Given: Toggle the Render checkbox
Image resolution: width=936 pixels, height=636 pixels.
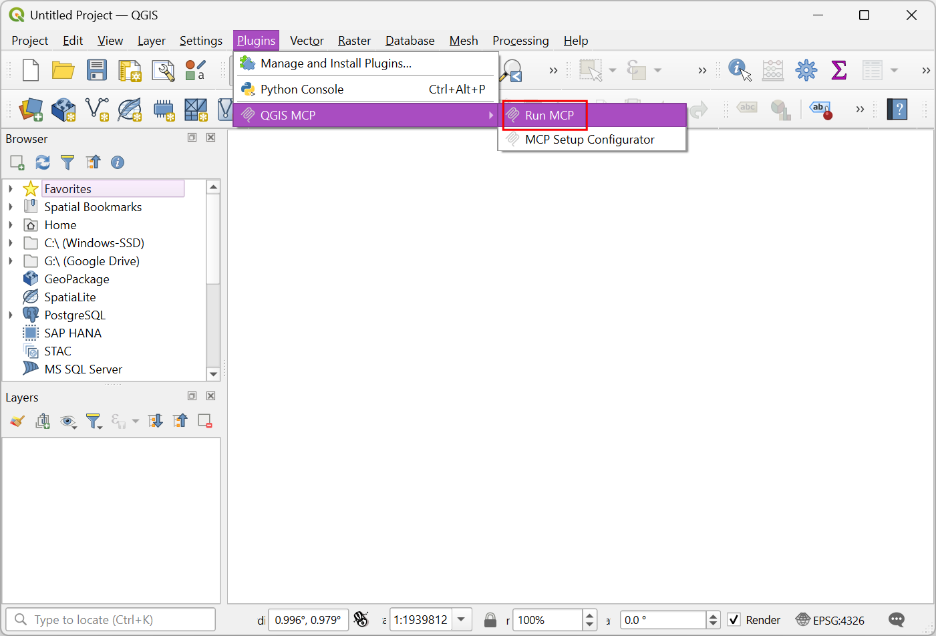Looking at the screenshot, I should click(734, 620).
